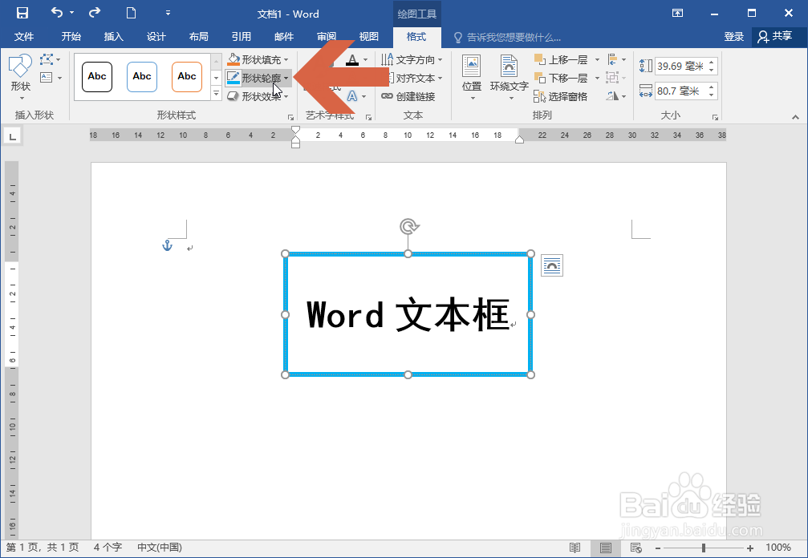This screenshot has width=808, height=558.
Task: Click the 告诉我您想要做什么 search box
Action: tap(507, 37)
